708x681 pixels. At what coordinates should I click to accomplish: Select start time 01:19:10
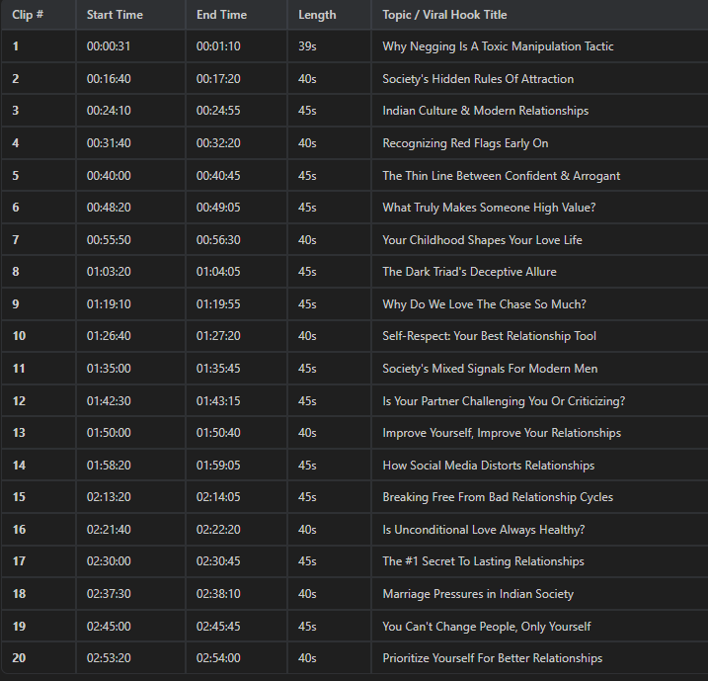pos(109,304)
